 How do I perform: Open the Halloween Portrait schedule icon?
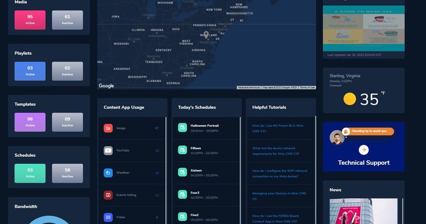click(x=182, y=128)
